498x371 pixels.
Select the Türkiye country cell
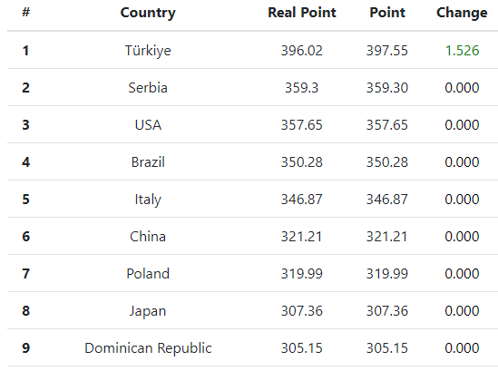pos(148,51)
